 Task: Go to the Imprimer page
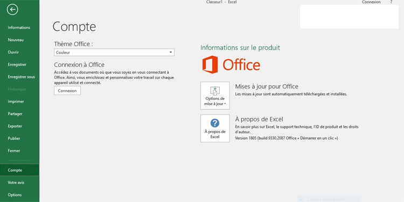coord(16,102)
